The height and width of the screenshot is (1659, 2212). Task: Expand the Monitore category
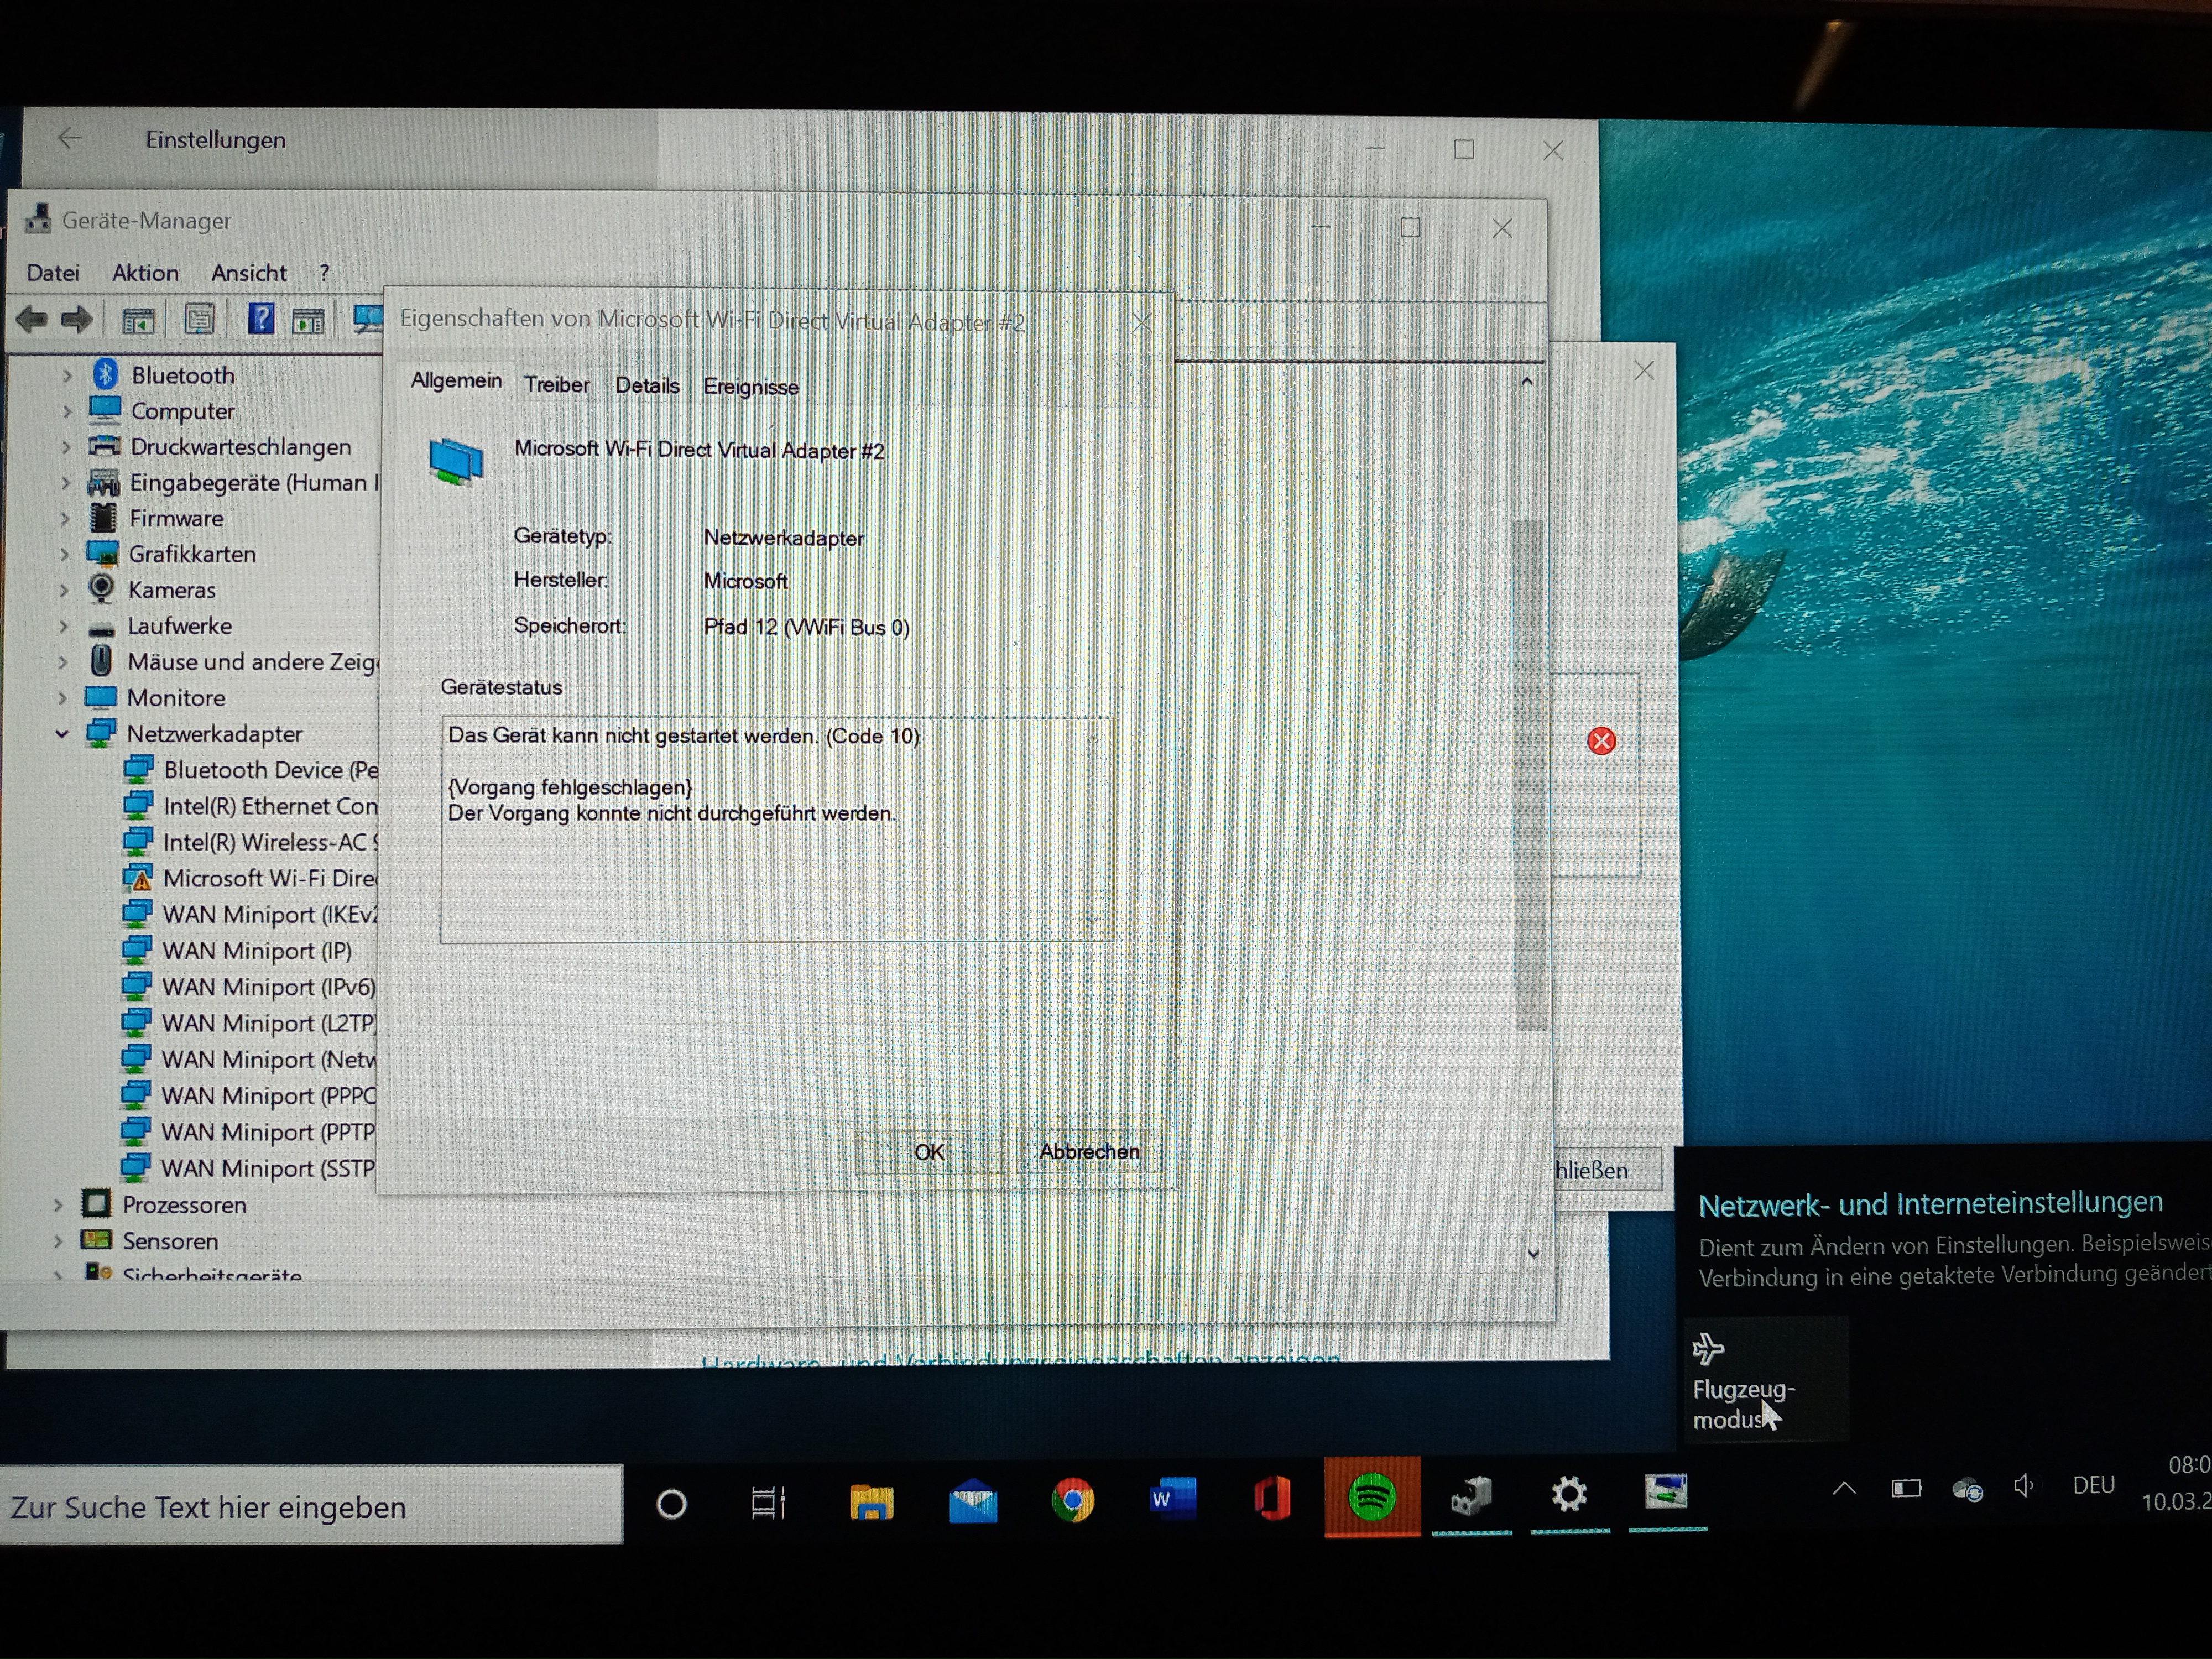[x=63, y=698]
